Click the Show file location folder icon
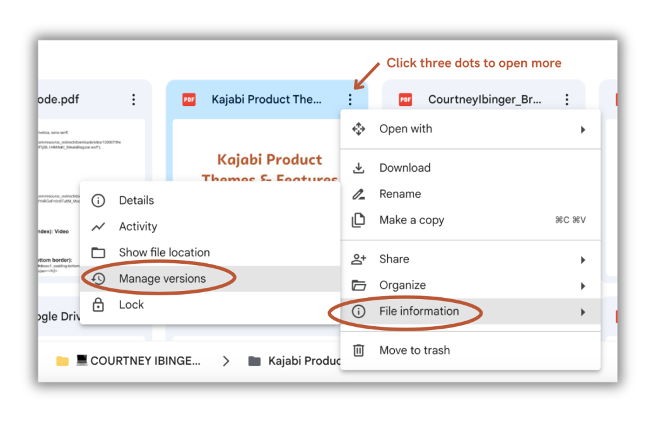This screenshot has width=646, height=431. point(98,252)
